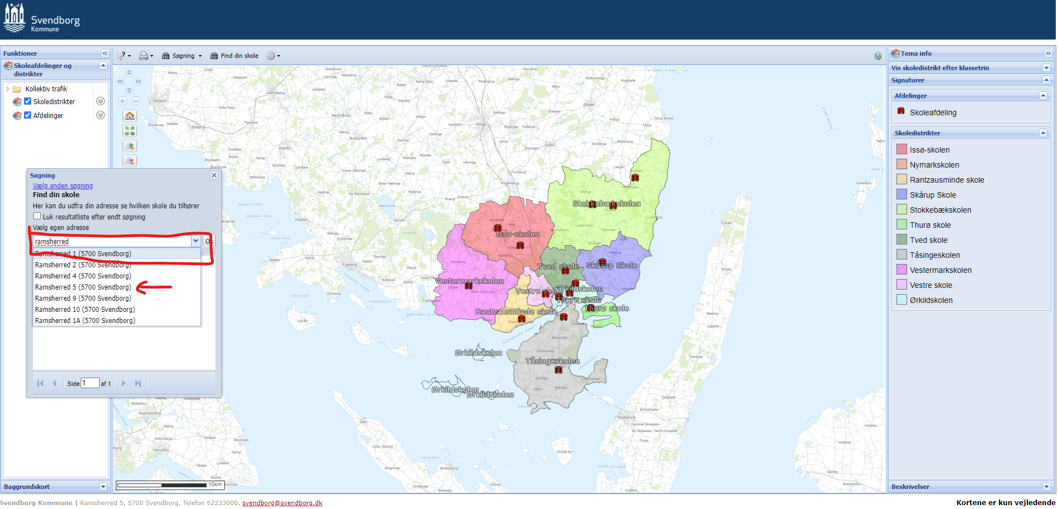Click the print map icon

coord(144,56)
